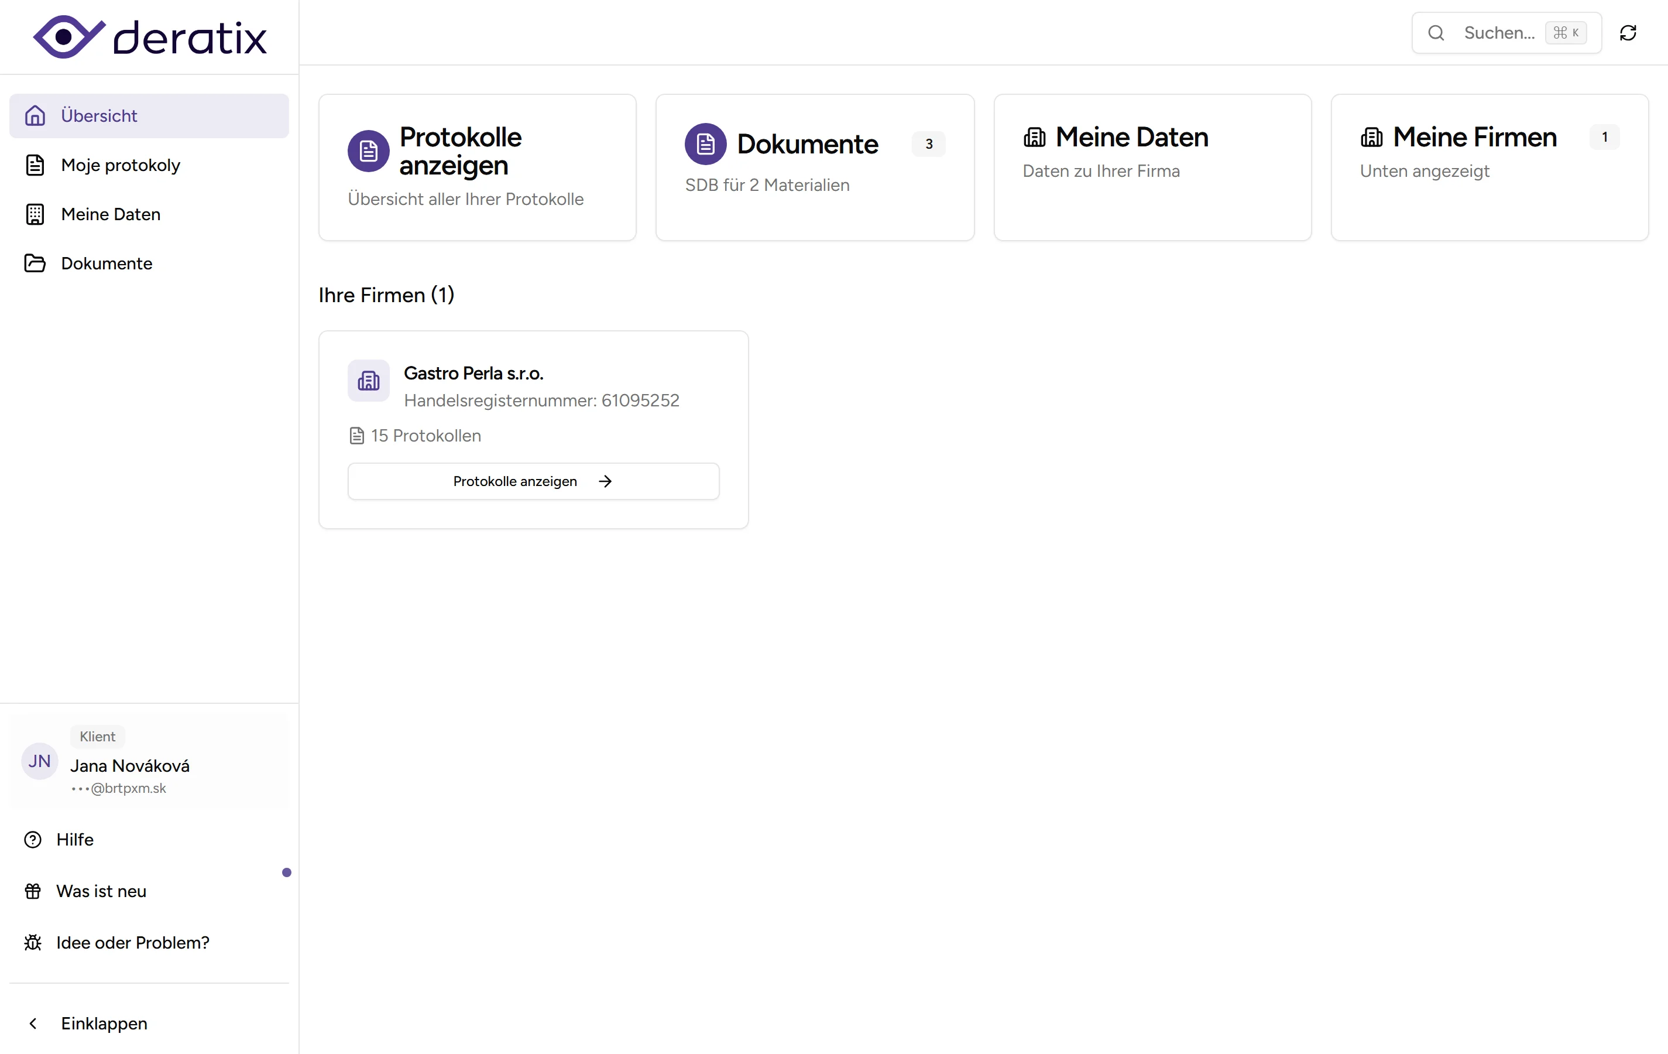Open the Meine Firmen card

point(1488,167)
